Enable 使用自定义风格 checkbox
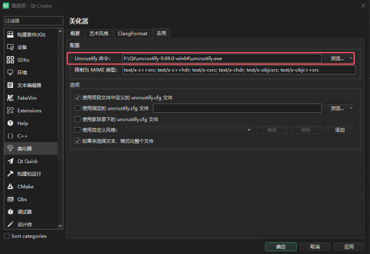 pyautogui.click(x=77, y=130)
